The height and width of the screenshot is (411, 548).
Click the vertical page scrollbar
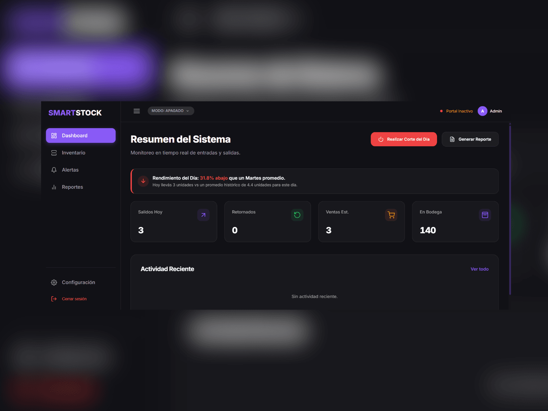coord(510,210)
